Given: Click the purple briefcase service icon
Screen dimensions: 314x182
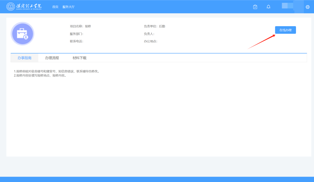Looking at the screenshot, I should [23, 33].
